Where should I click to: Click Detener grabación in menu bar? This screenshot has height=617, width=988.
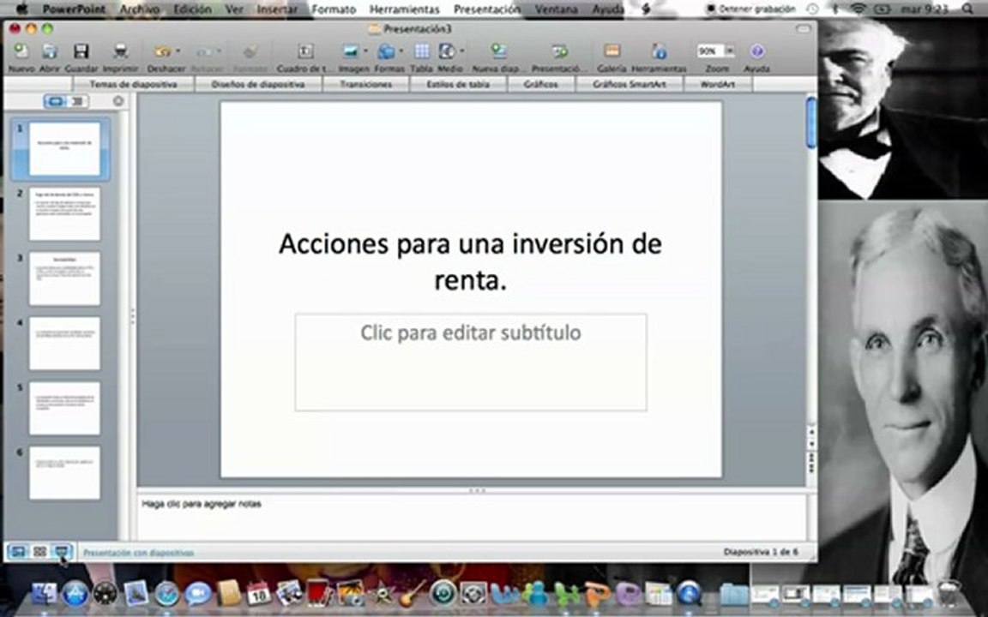[x=750, y=9]
